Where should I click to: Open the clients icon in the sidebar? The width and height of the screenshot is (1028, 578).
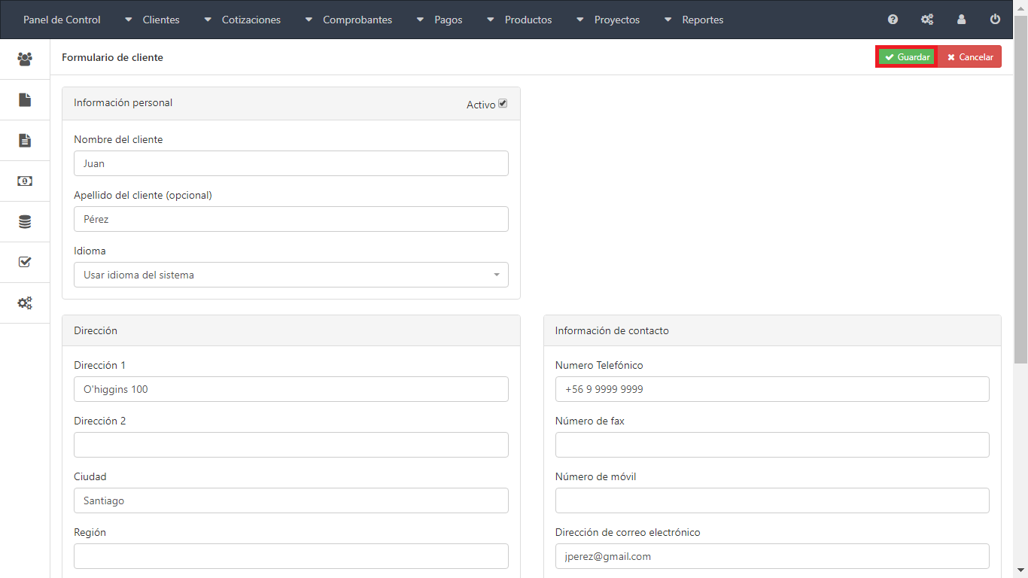pos(25,59)
